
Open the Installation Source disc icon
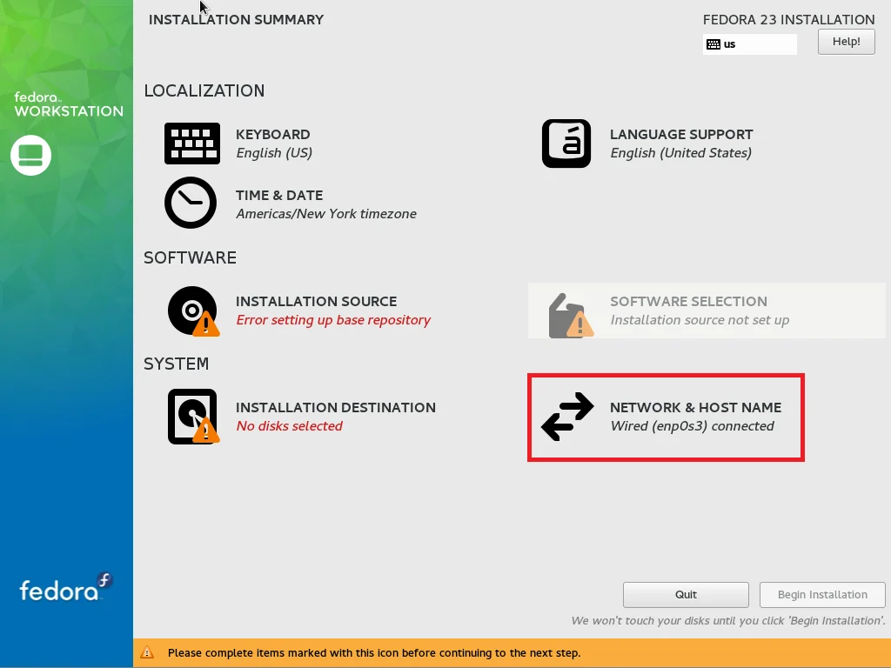click(x=193, y=311)
